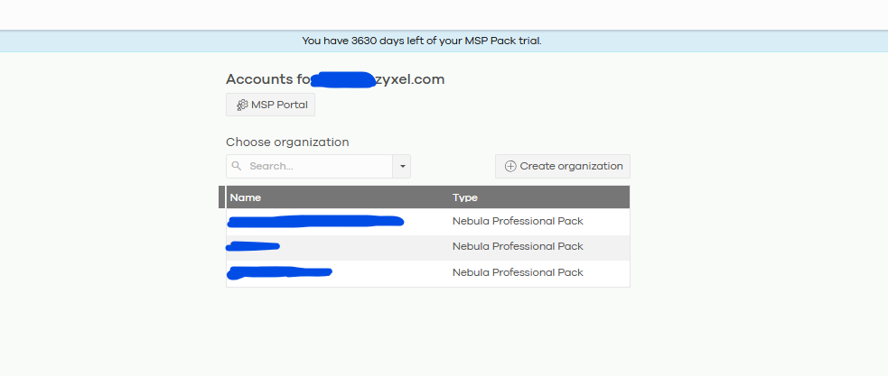Expand the search field dropdown arrow
The image size is (888, 376).
[x=402, y=167]
